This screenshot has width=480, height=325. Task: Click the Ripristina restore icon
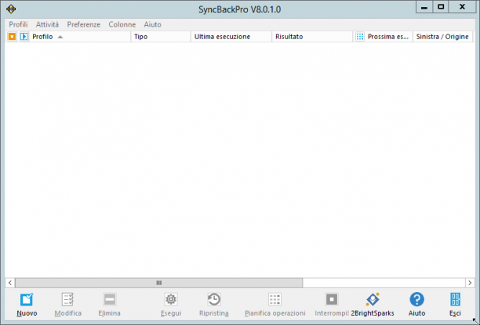[214, 299]
